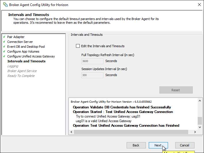Open the Configure App Volumes step

pyautogui.click(x=23, y=51)
